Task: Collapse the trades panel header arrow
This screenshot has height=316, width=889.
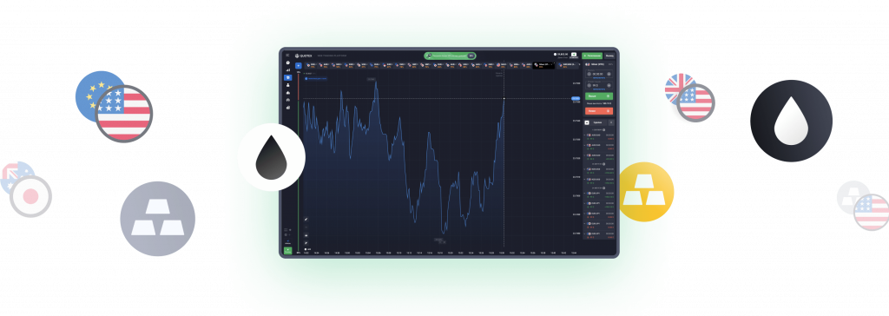Action: 587,122
